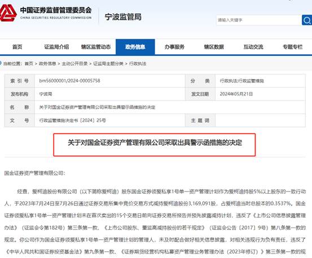Open the 互动交流 navigation tab
The image size is (312, 258).
(253, 47)
